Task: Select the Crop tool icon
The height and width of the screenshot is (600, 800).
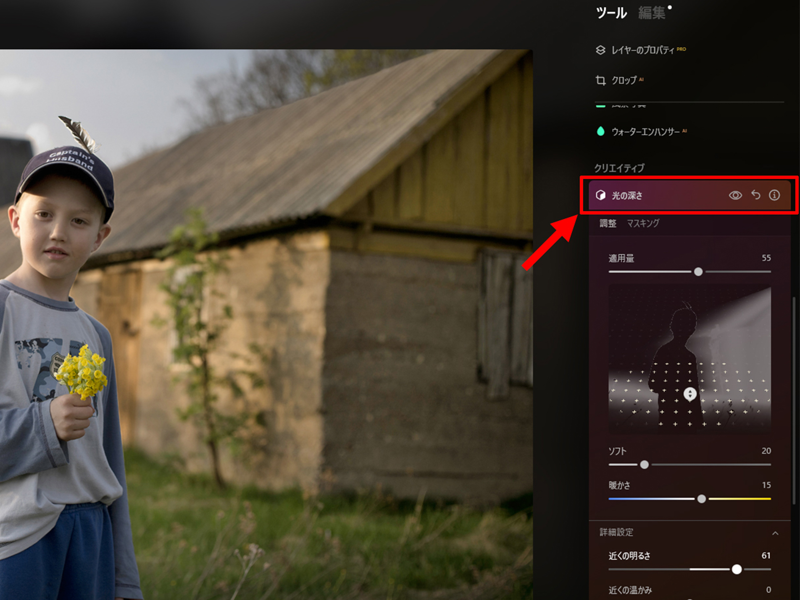Action: (x=600, y=80)
